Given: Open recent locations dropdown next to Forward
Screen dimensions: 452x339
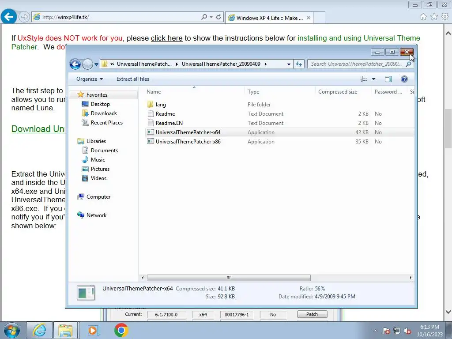Looking at the screenshot, I should coord(96,64).
